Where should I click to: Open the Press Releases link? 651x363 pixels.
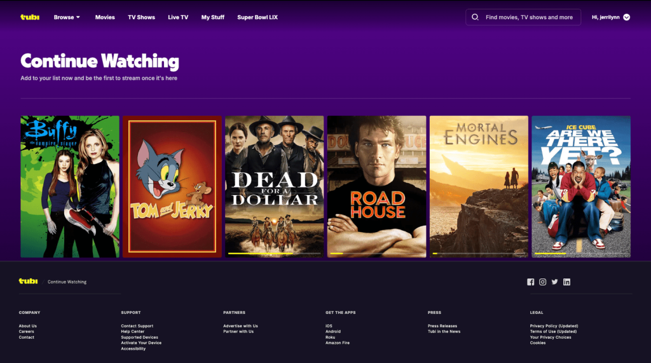pos(442,326)
